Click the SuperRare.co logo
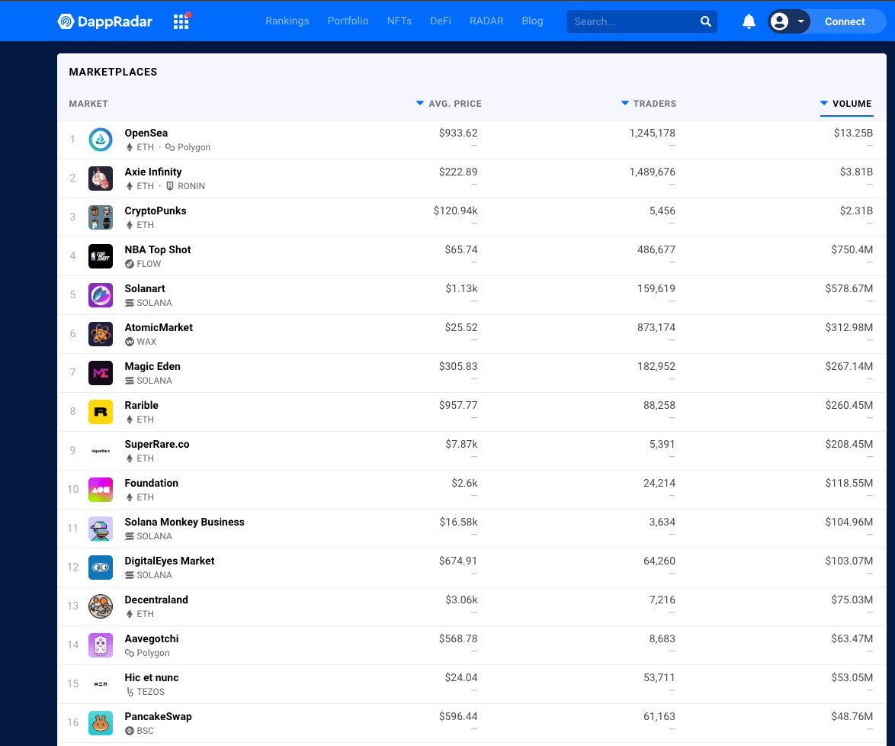This screenshot has height=746, width=895. tap(101, 451)
